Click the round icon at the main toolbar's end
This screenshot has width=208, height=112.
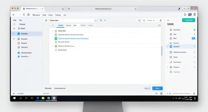pyautogui.click(x=161, y=20)
